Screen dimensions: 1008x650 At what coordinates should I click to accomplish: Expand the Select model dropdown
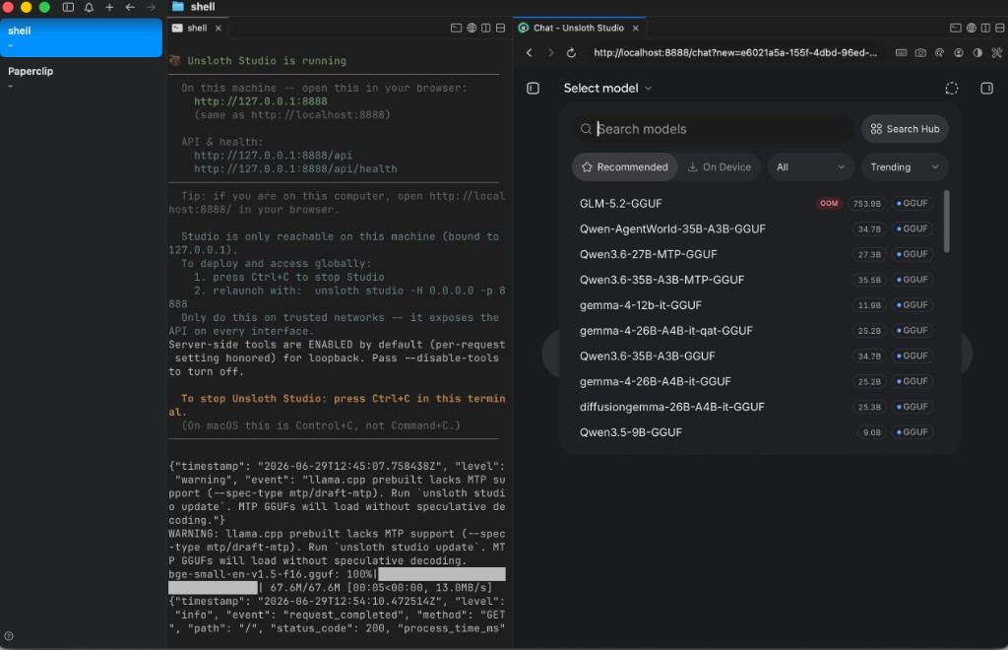pyautogui.click(x=607, y=88)
